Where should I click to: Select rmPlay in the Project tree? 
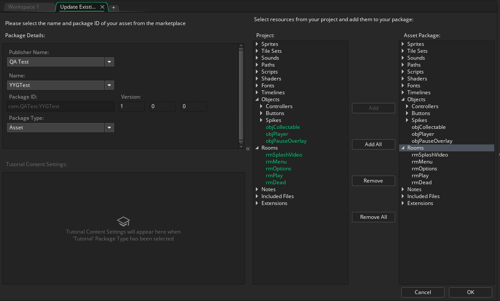(274, 176)
